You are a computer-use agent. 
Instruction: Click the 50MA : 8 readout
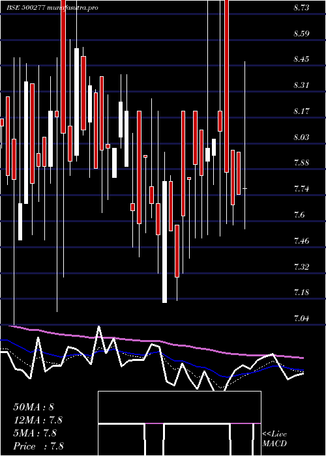pos(34,406)
